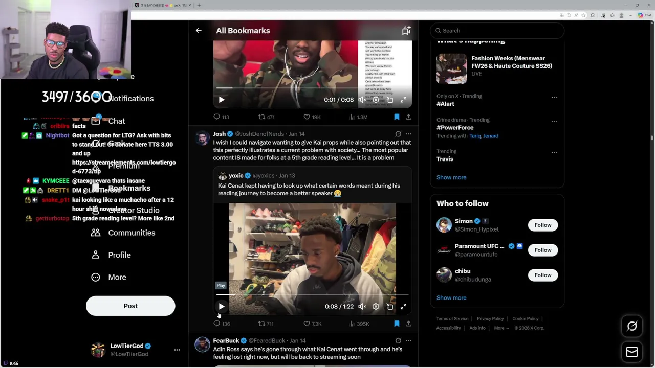This screenshot has height=368, width=655.
Task: Go back using the arrow beside All Bookmarks
Action: coord(199,31)
